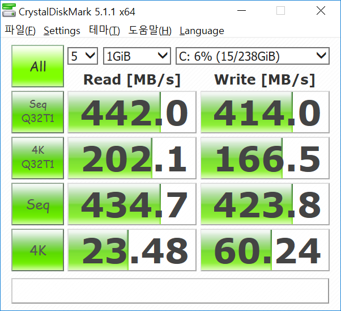This screenshot has height=311, width=341.
Task: Start the 4K Q32T1 benchmark
Action: pos(37,158)
